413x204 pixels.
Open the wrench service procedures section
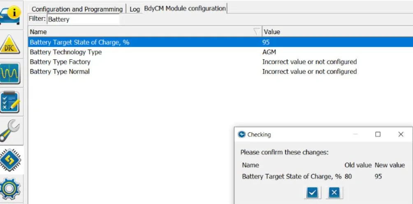pyautogui.click(x=10, y=130)
